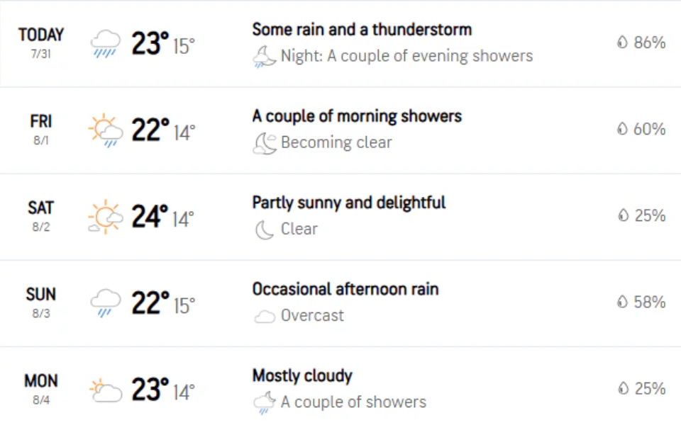
Task: Click Friday's 60% precipitation chance
Action: [649, 130]
